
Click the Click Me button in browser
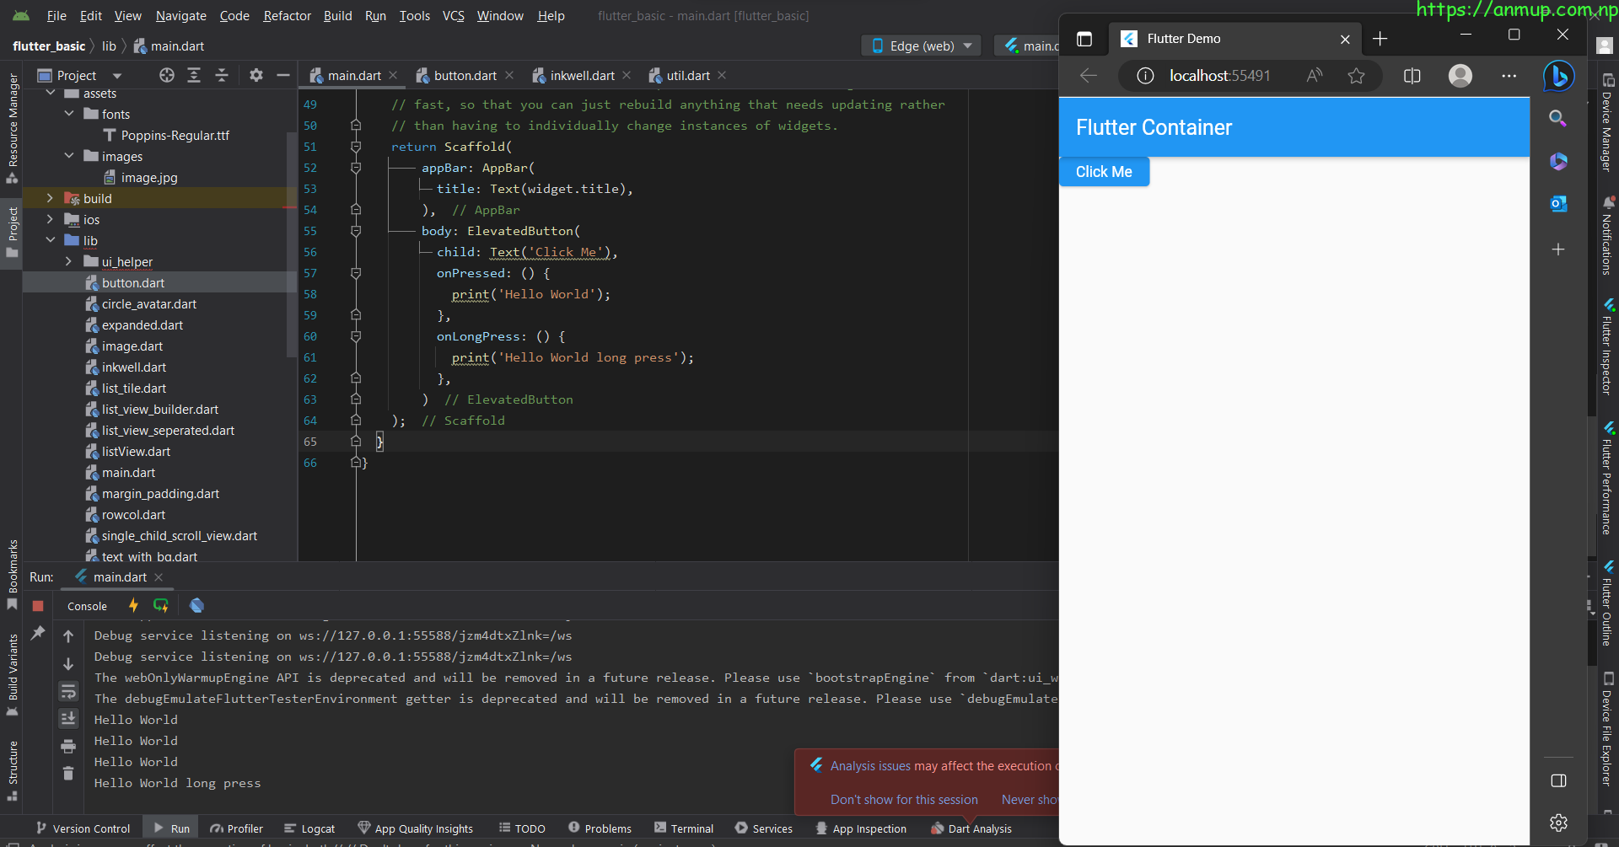(1104, 172)
